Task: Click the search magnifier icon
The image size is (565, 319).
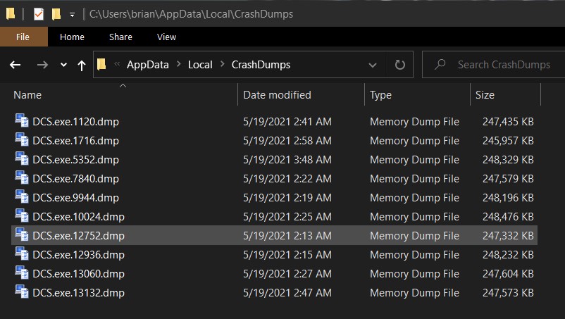Action: coord(440,65)
